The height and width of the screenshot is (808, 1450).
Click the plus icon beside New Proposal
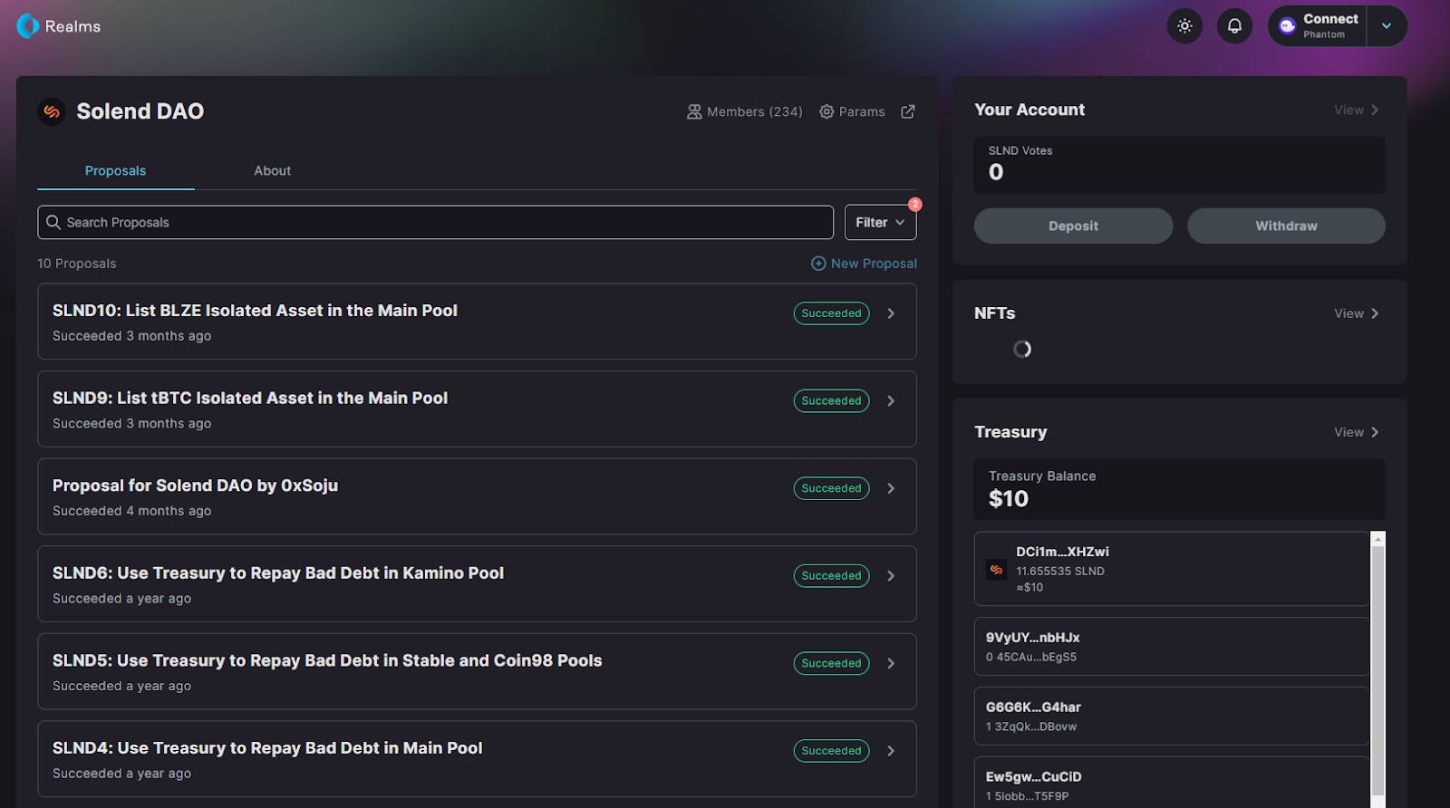click(x=818, y=264)
